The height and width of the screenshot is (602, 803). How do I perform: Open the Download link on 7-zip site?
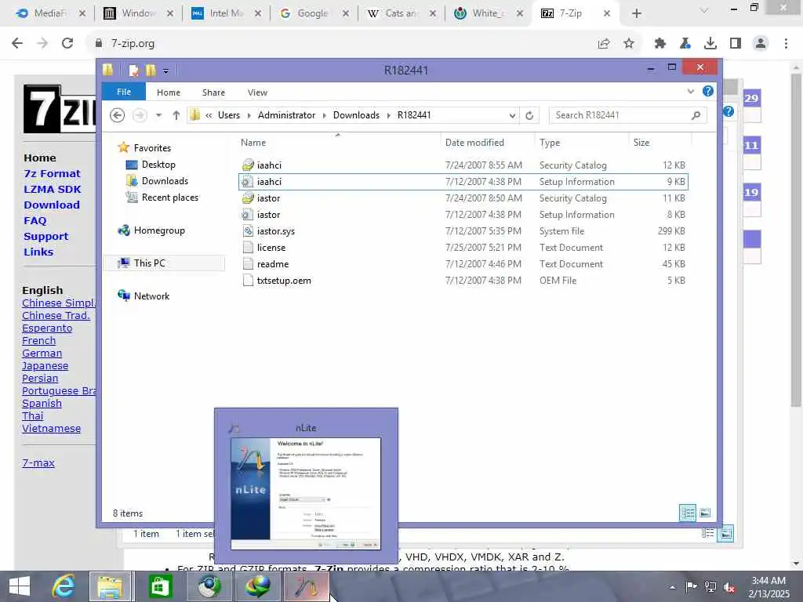[52, 205]
